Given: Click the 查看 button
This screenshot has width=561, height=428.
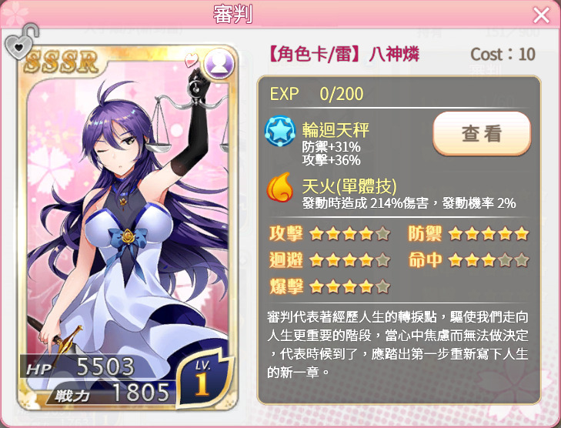Looking at the screenshot, I should click(x=482, y=133).
